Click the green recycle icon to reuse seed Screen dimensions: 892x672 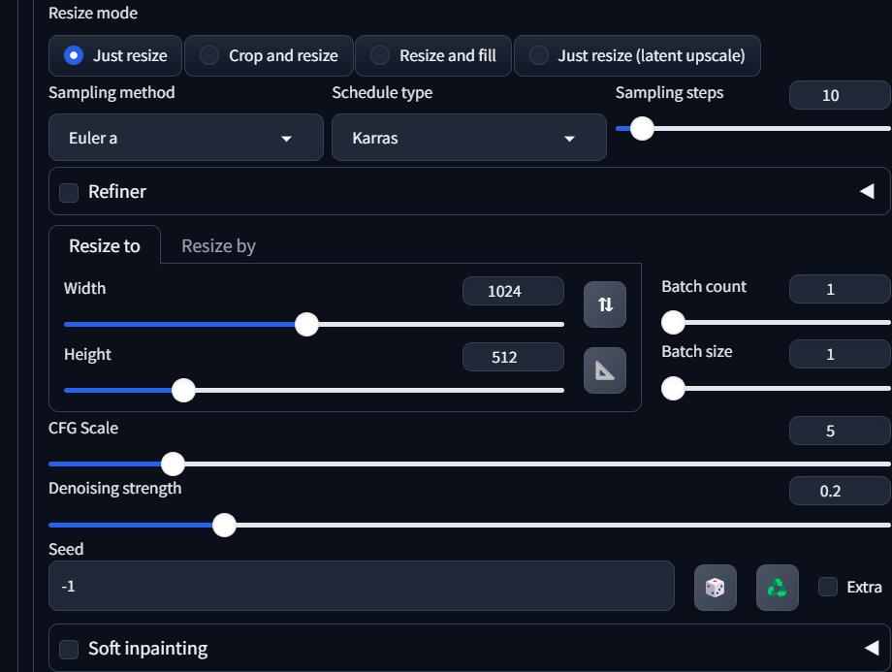777,588
